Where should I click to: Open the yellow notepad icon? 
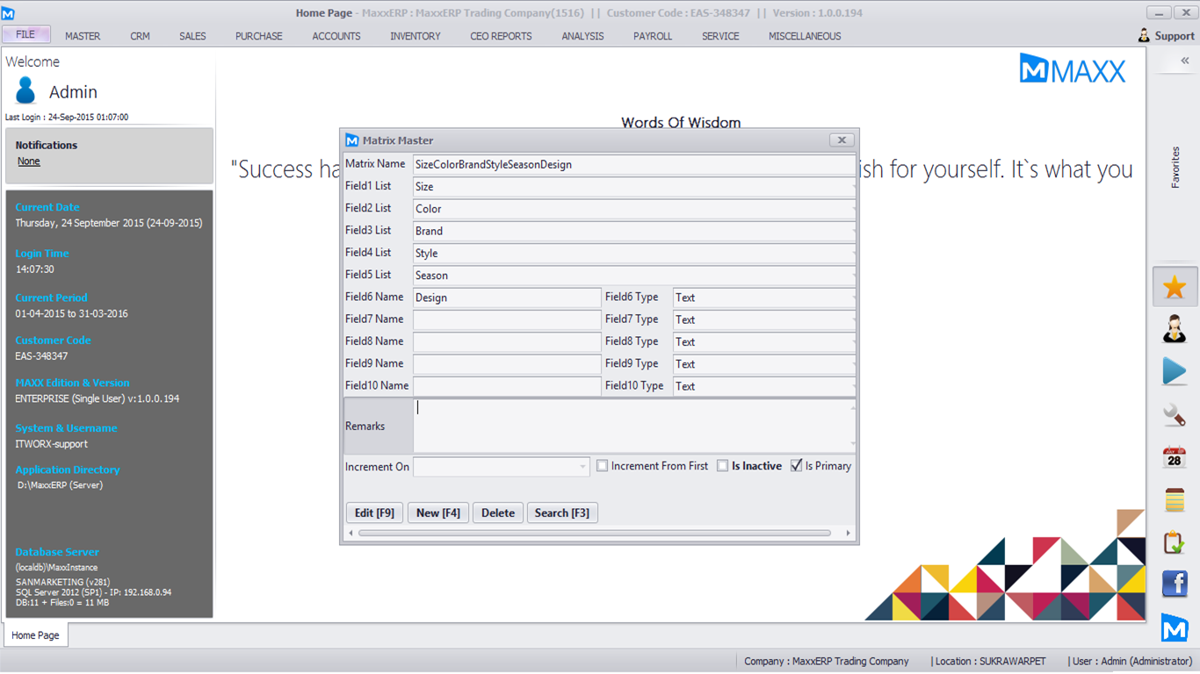click(x=1175, y=499)
